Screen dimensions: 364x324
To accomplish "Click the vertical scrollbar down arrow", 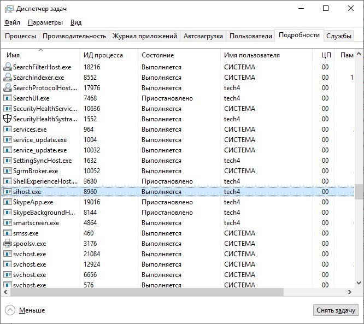I will point(359,283).
